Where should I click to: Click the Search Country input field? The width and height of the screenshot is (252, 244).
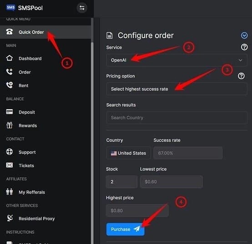[x=176, y=118]
